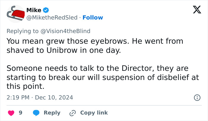Open the info icon next to the date

(x=197, y=97)
